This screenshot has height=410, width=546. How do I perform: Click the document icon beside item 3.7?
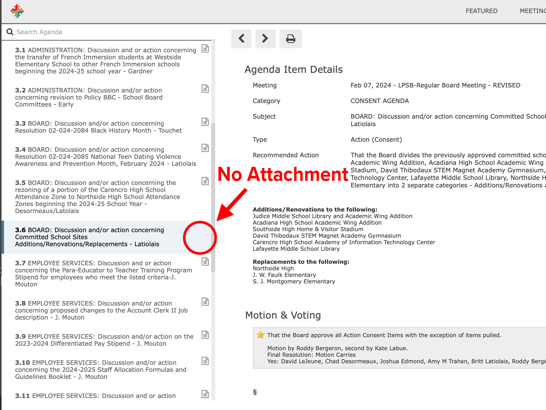205,262
